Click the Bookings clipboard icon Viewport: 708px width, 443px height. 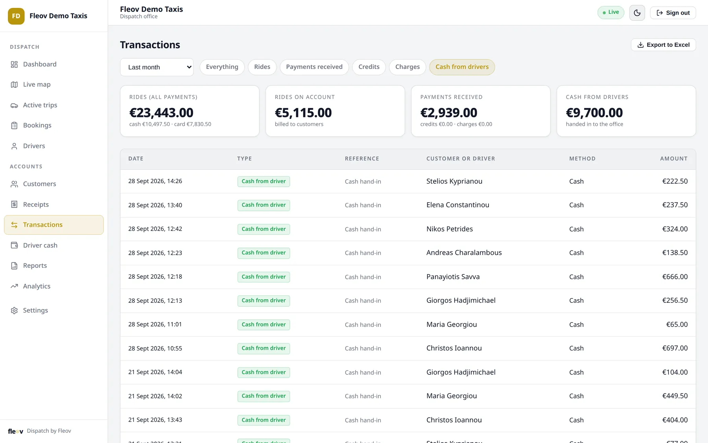coord(14,126)
